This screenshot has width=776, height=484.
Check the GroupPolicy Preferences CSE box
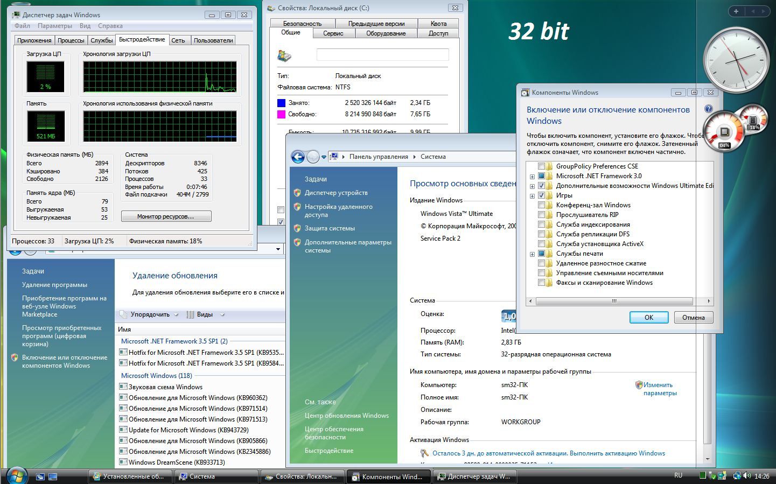541,166
